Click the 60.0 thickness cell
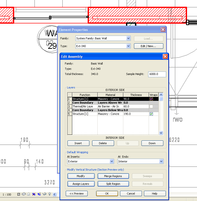This screenshot has height=201, width=197. coord(136,106)
